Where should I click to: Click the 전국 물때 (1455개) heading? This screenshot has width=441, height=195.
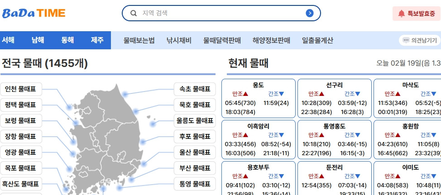pyautogui.click(x=45, y=63)
